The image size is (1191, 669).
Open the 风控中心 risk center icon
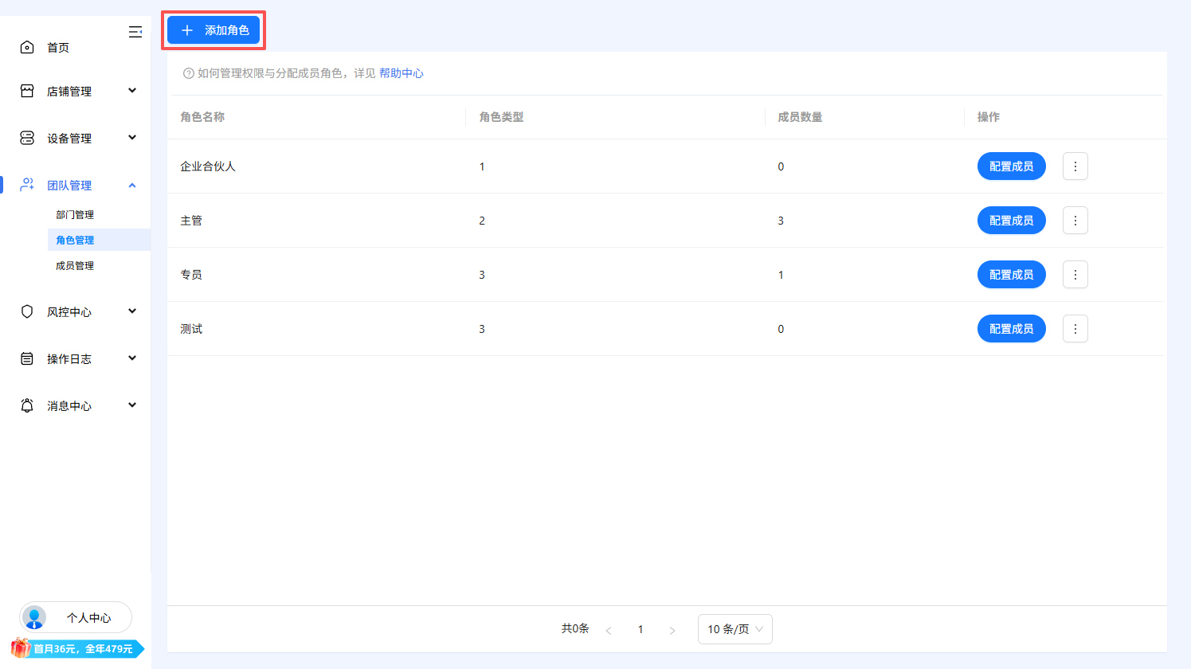point(27,311)
